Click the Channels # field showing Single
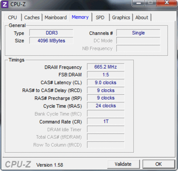 click(138, 33)
